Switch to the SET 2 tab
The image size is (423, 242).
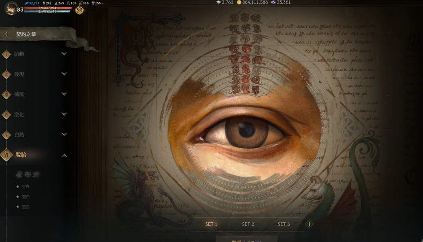pyautogui.click(x=248, y=224)
